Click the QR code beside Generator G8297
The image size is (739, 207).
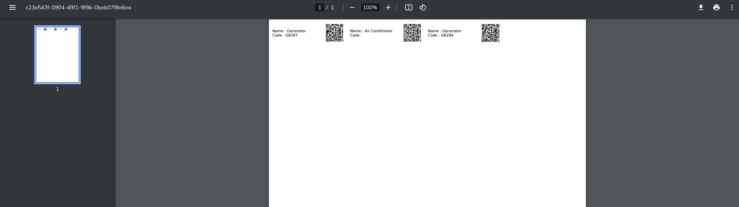335,33
